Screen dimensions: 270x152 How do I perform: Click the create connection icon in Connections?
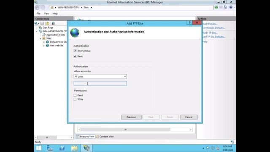36,24
